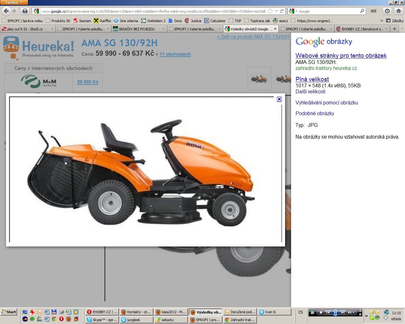
Task: Click the system tray volume speaker icon
Action: (x=386, y=318)
